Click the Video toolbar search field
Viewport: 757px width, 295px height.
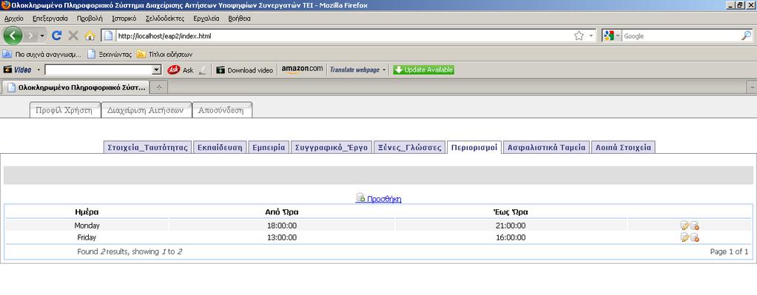click(98, 70)
